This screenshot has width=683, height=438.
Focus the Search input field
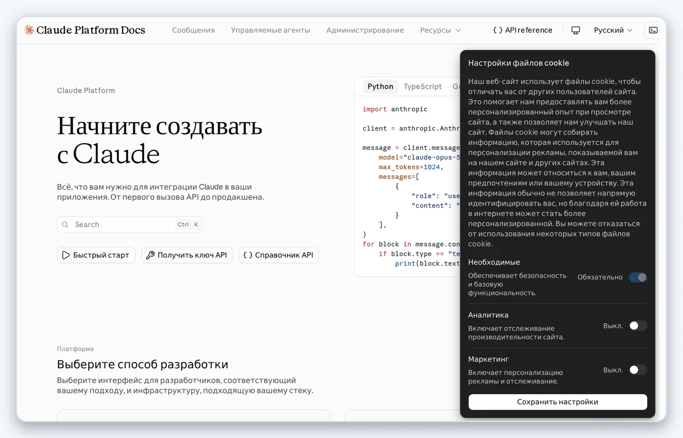click(x=130, y=224)
